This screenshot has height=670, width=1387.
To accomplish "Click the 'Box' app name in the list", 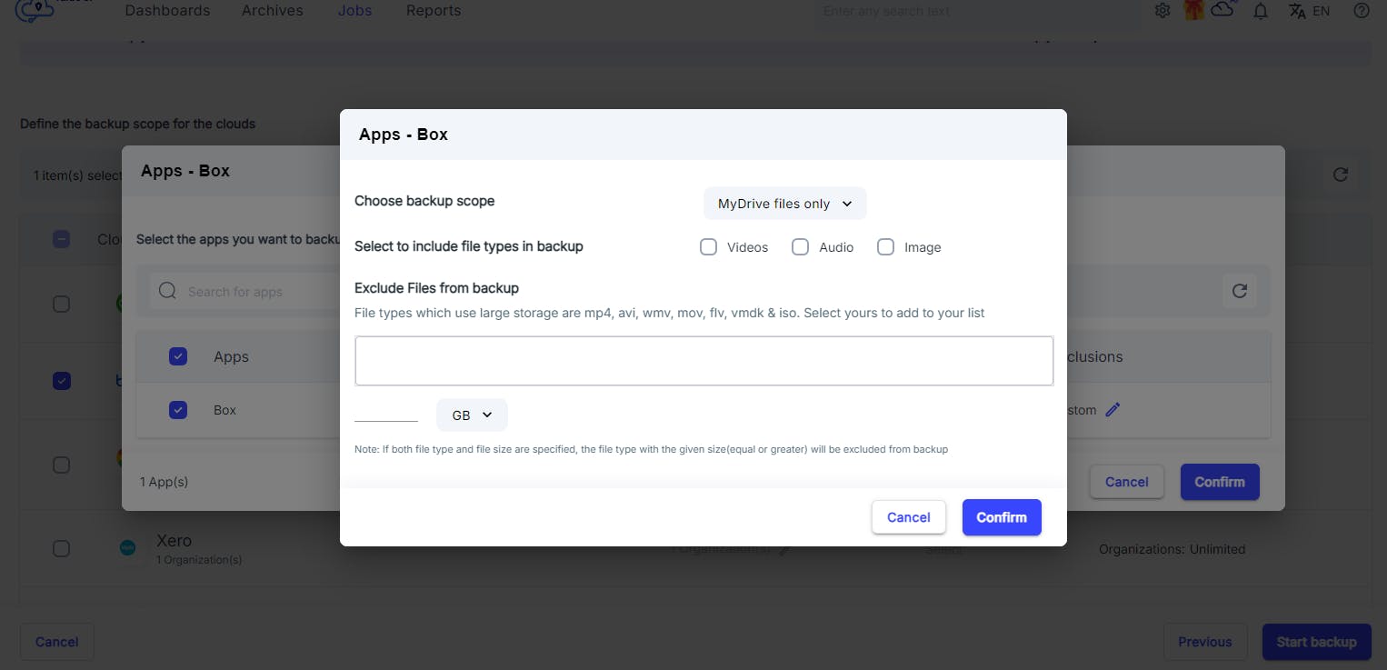I will click(225, 410).
